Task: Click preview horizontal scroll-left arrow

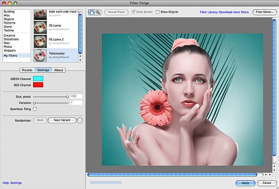Action: [266, 175]
